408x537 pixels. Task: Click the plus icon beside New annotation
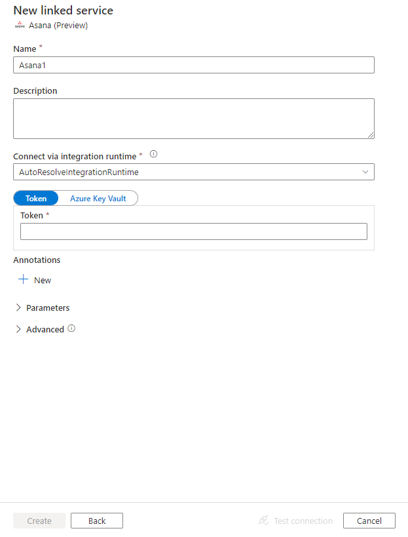[22, 279]
